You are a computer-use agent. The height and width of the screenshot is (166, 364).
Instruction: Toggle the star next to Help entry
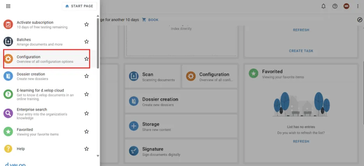[87, 149]
